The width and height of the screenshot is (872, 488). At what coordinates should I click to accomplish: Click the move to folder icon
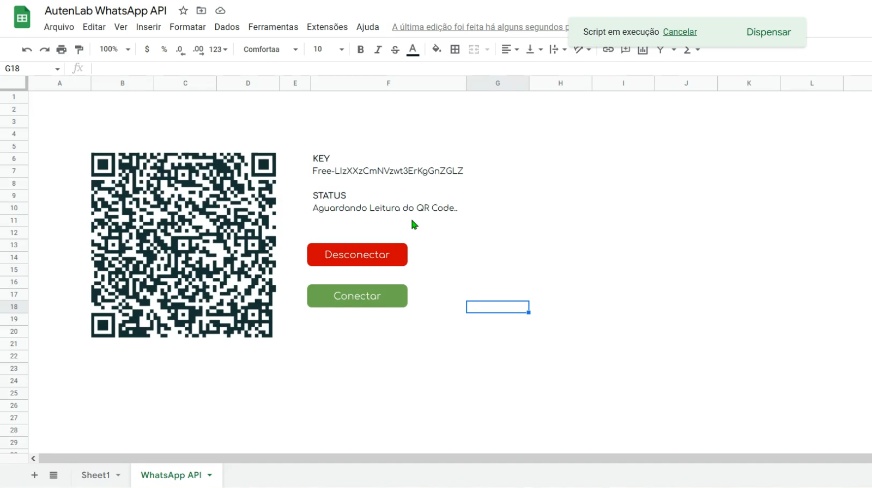click(x=201, y=10)
